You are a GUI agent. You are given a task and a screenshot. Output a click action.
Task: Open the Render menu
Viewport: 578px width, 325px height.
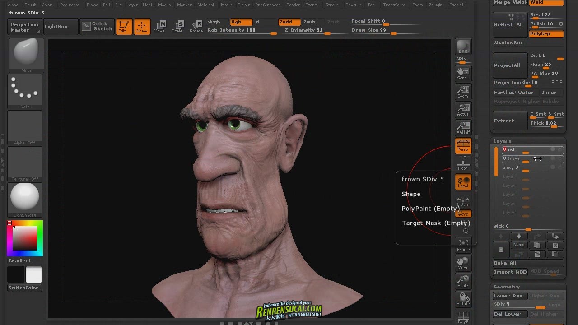point(293,5)
